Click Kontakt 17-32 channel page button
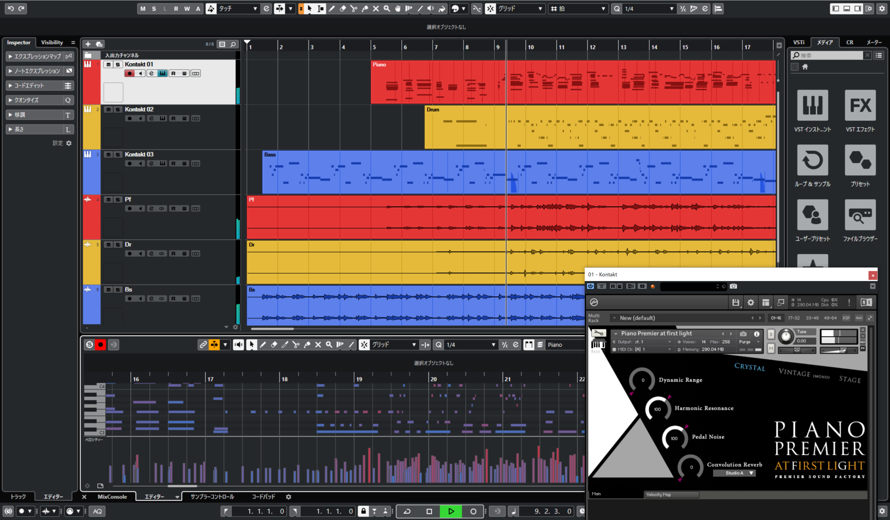Viewport: 890px width, 520px height. 794,318
